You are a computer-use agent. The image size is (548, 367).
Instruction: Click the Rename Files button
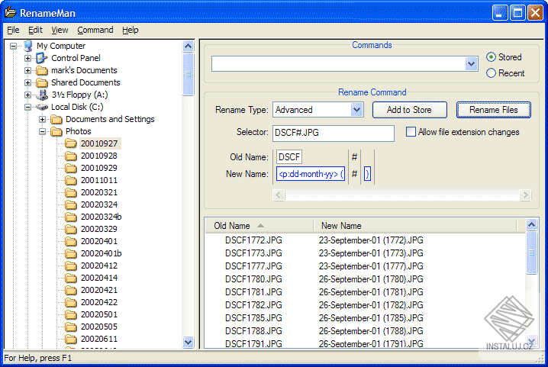point(494,110)
